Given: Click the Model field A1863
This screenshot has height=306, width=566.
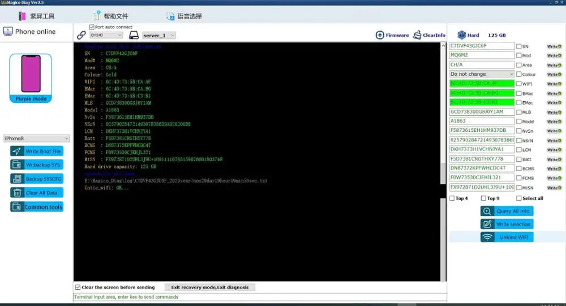Looking at the screenshot, I should pyautogui.click(x=482, y=121).
